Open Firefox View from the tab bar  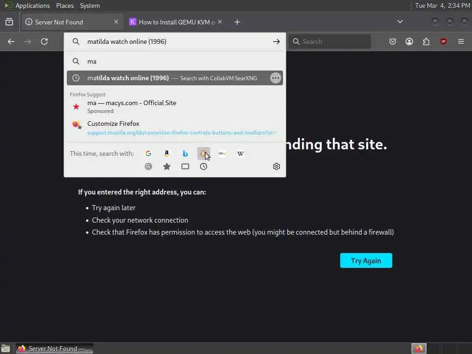[x=9, y=22]
